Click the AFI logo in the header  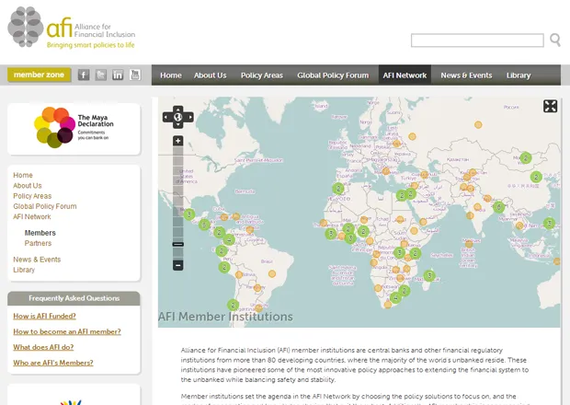pyautogui.click(x=72, y=28)
